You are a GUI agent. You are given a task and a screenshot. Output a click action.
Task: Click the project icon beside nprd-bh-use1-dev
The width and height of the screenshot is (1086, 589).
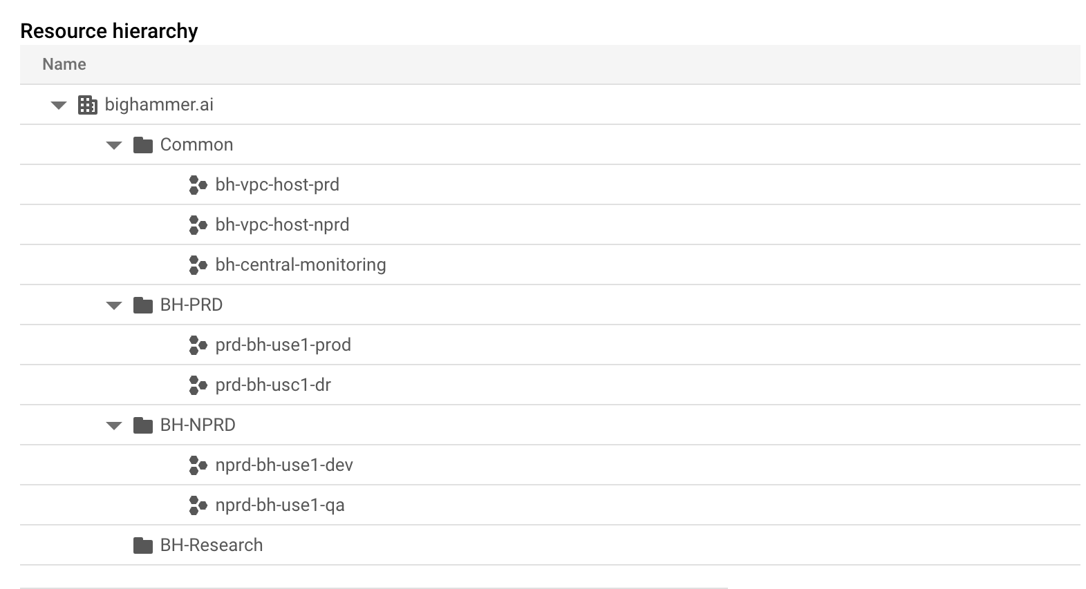(x=196, y=465)
